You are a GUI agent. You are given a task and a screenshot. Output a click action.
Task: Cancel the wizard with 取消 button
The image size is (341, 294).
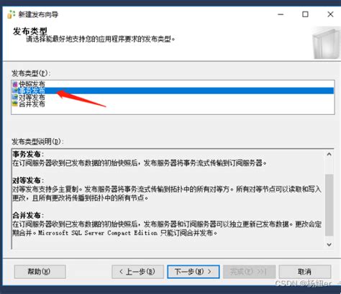[x=305, y=272]
